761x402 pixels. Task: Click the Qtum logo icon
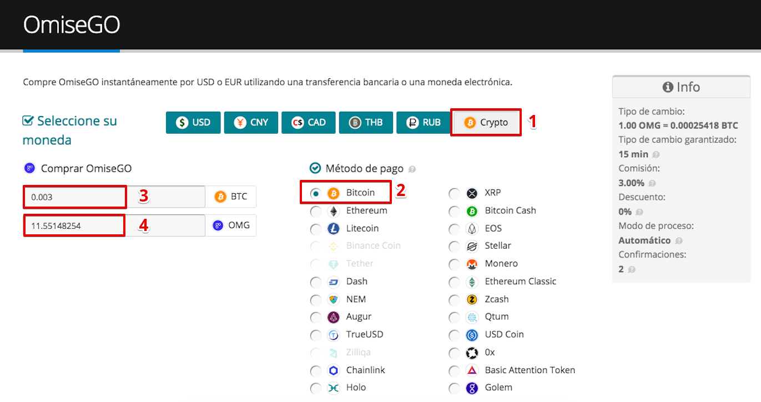(472, 317)
